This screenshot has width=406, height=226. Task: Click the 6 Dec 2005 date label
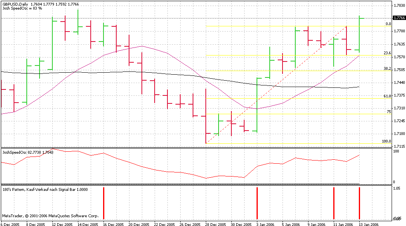(x=10, y=224)
